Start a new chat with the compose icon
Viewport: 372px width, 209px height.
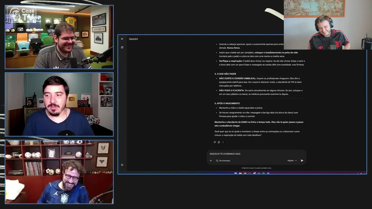coord(122,47)
